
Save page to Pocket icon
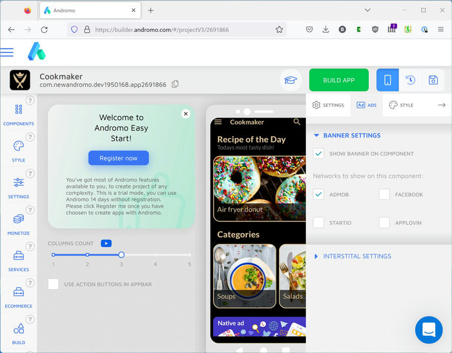click(309, 30)
